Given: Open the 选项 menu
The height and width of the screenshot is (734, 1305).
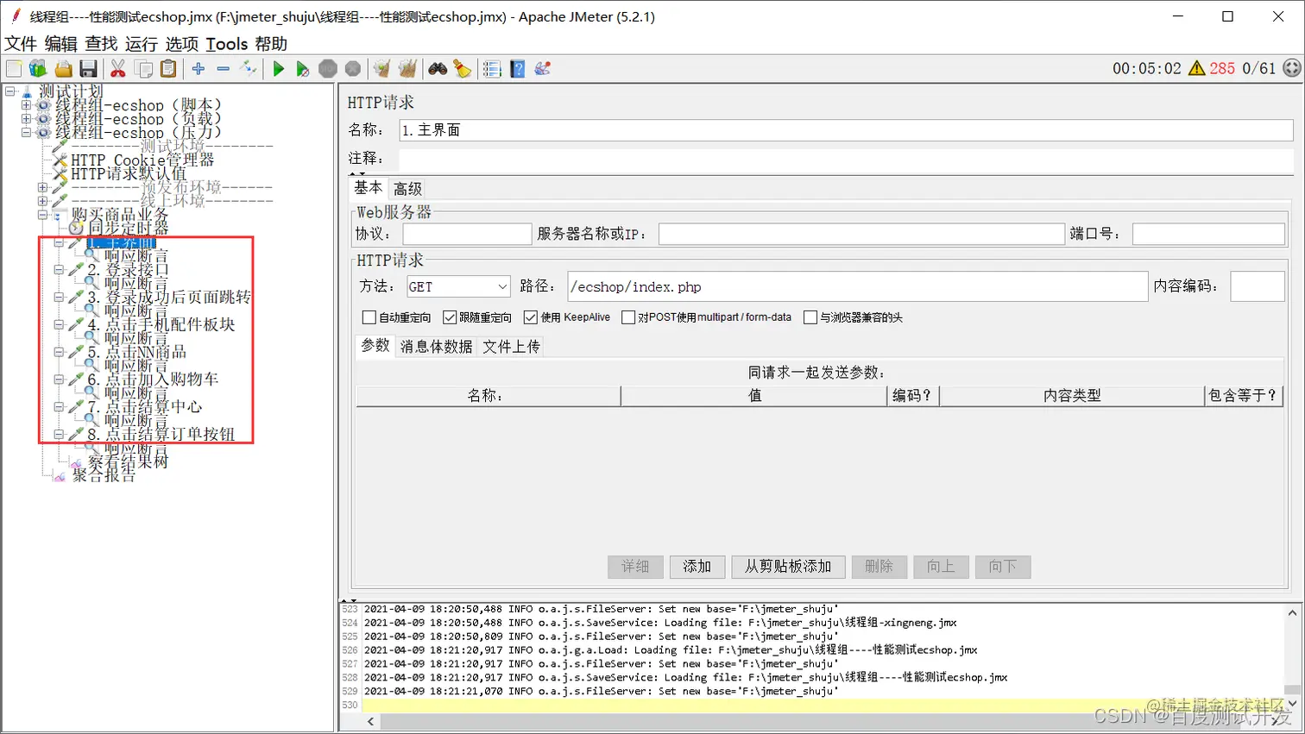Looking at the screenshot, I should tap(182, 44).
